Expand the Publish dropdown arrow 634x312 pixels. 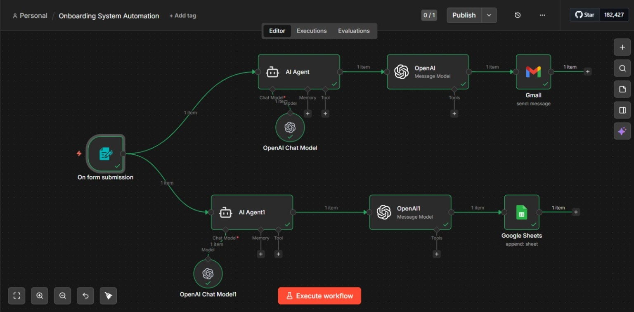489,15
